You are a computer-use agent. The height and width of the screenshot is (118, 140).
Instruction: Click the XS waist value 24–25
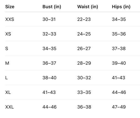[x=84, y=34]
